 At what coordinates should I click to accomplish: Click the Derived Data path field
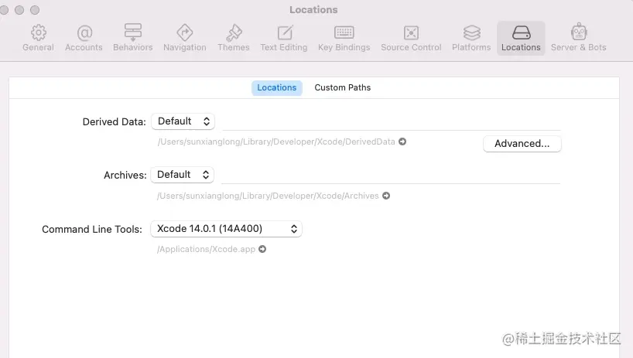click(392, 122)
